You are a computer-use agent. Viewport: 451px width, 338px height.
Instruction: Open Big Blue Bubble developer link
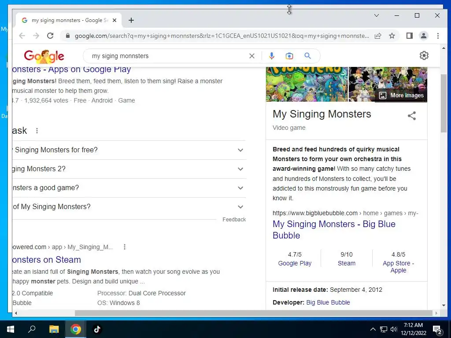328,302
